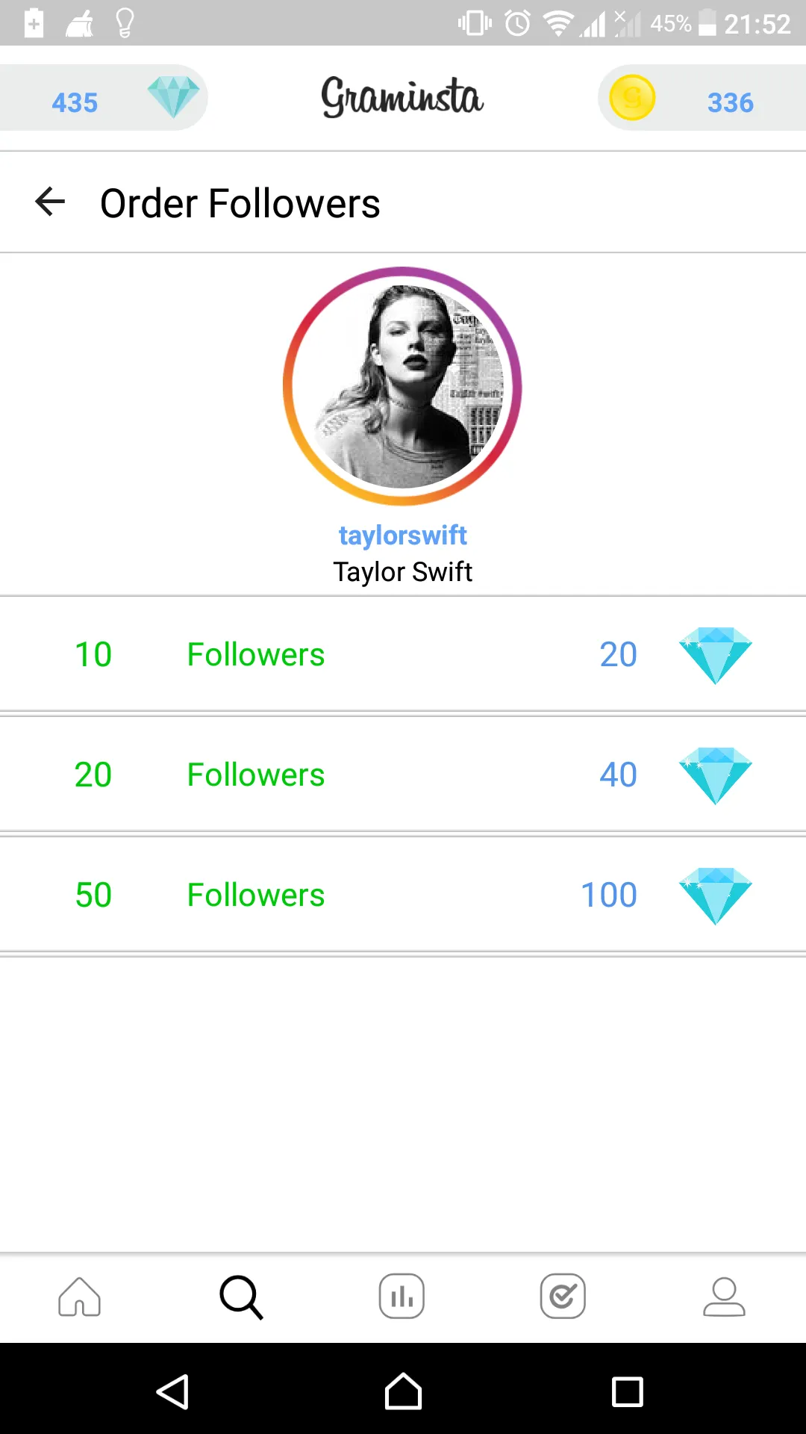The height and width of the screenshot is (1434, 806).
Task: Tap Taylor Swift profile picture
Action: (x=402, y=386)
